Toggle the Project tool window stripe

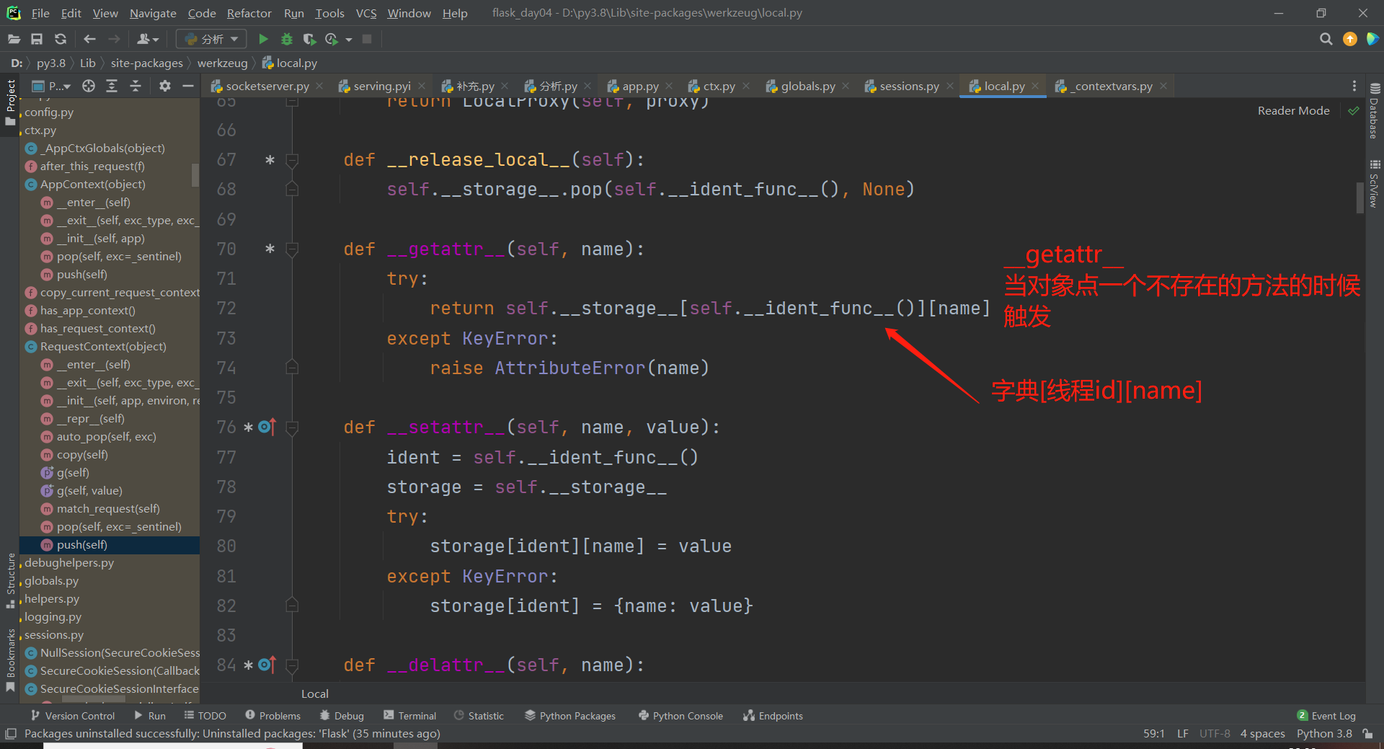pyautogui.click(x=10, y=102)
